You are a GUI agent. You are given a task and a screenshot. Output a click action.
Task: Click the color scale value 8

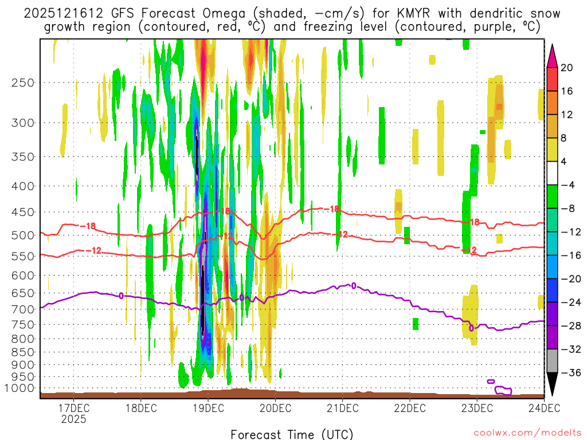(563, 138)
